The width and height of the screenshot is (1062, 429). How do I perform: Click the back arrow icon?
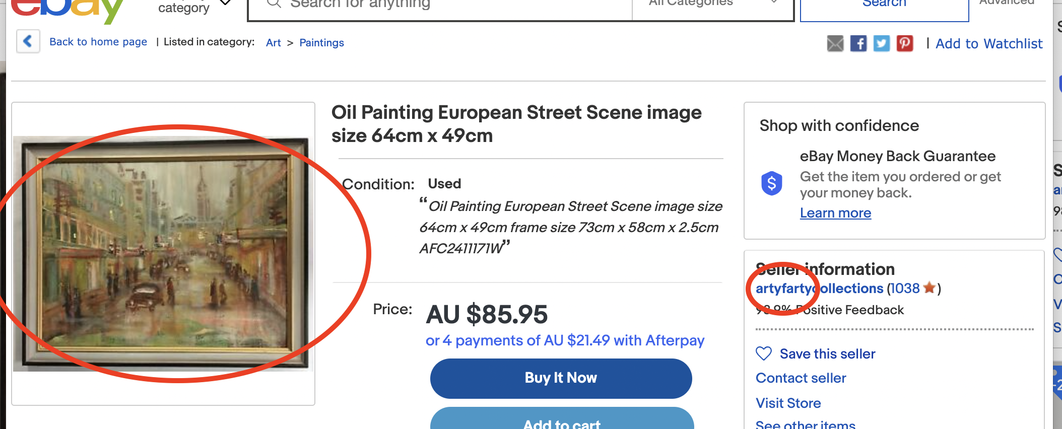28,41
